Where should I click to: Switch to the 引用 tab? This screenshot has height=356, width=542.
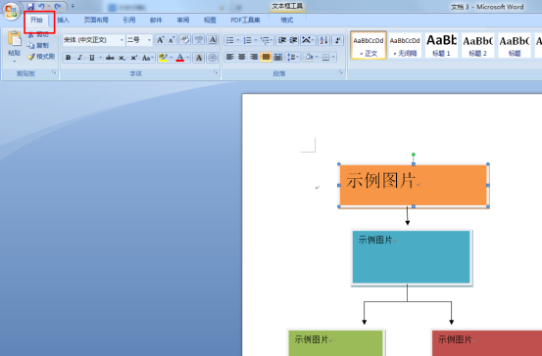pyautogui.click(x=129, y=20)
